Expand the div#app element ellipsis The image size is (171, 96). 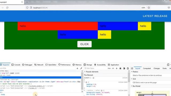(71, 82)
